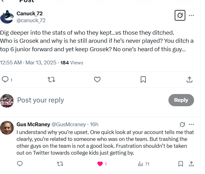
Task: Unlike Gus McRaney's reply
Action: (100, 164)
